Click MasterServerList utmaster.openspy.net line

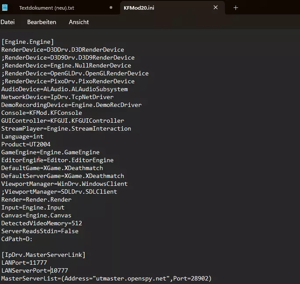click(107, 278)
